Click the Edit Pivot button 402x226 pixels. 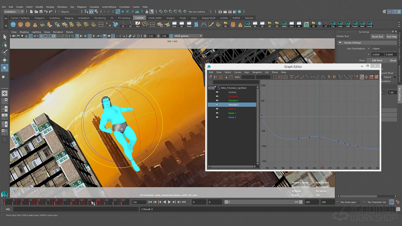pyautogui.click(x=377, y=60)
